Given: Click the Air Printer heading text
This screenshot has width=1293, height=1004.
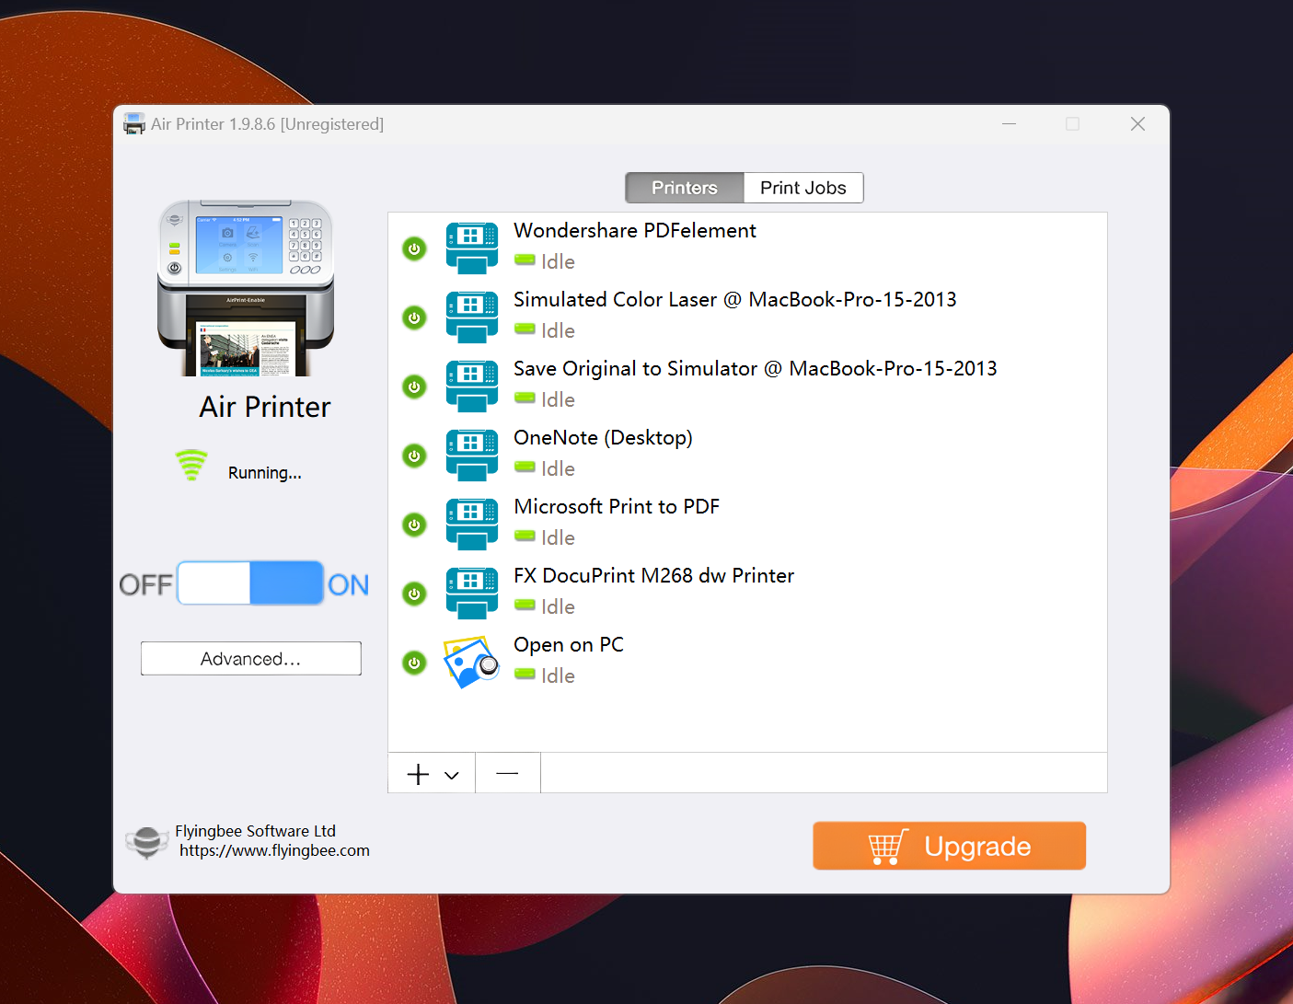Looking at the screenshot, I should click(x=265, y=407).
